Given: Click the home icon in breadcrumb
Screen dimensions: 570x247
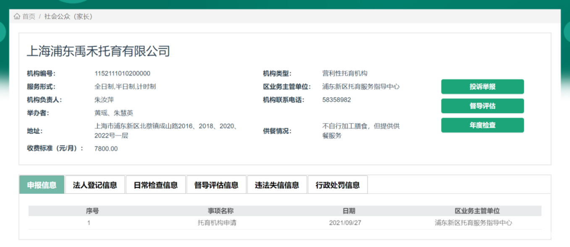Looking at the screenshot, I should coord(17,16).
